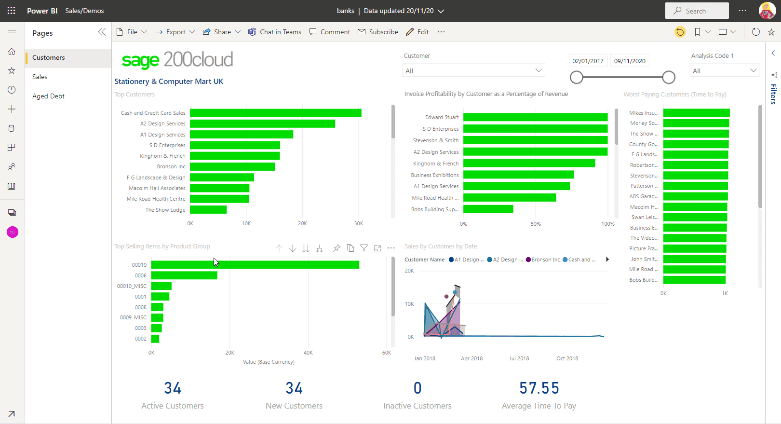Switch to the Aged Debt page
The width and height of the screenshot is (781, 424).
[x=48, y=96]
